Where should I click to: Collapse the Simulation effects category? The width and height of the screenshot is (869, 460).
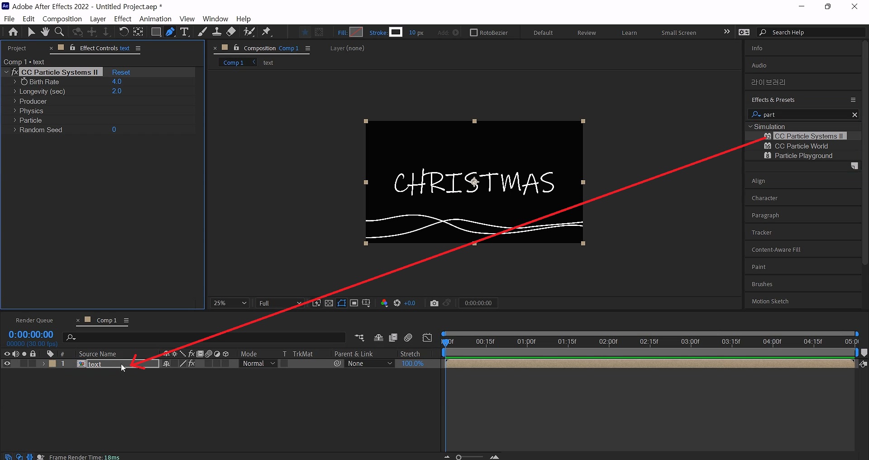[750, 127]
